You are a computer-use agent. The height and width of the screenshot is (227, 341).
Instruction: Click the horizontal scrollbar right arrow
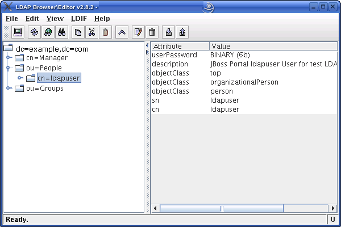[332, 208]
